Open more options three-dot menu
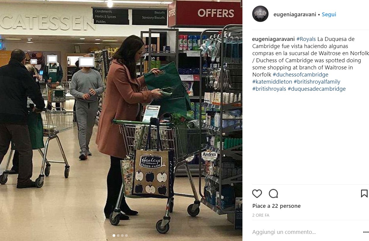Viewport: 369px width, 241px height. click(x=366, y=232)
